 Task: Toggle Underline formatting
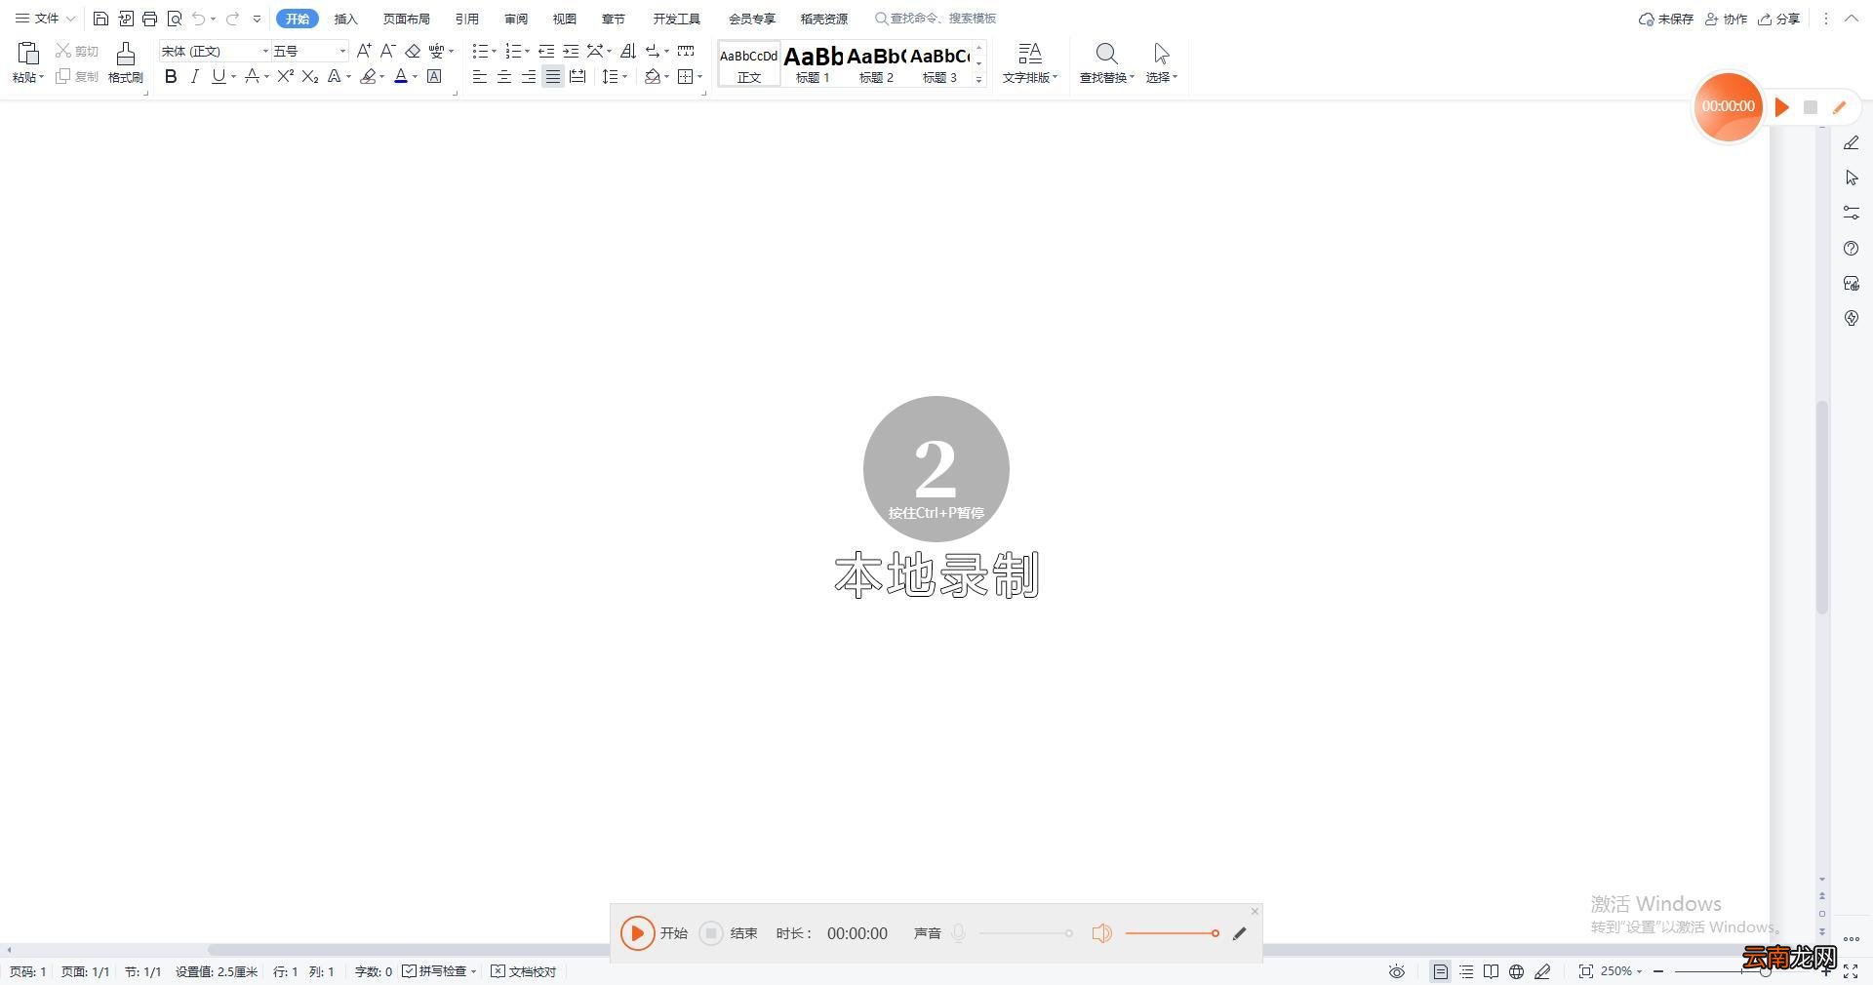click(219, 76)
